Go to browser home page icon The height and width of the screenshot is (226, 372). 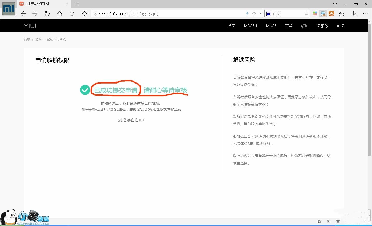point(60,14)
